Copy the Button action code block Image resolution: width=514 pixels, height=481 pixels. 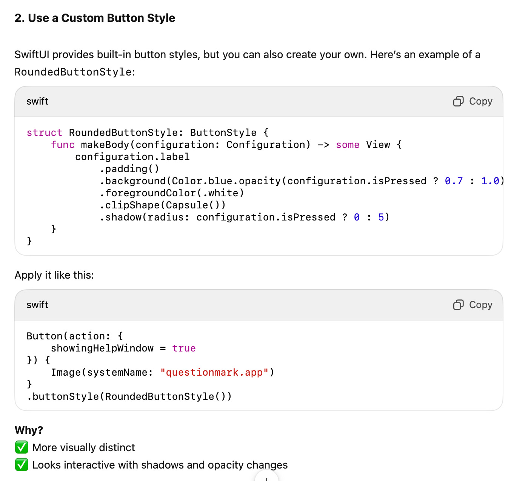473,305
